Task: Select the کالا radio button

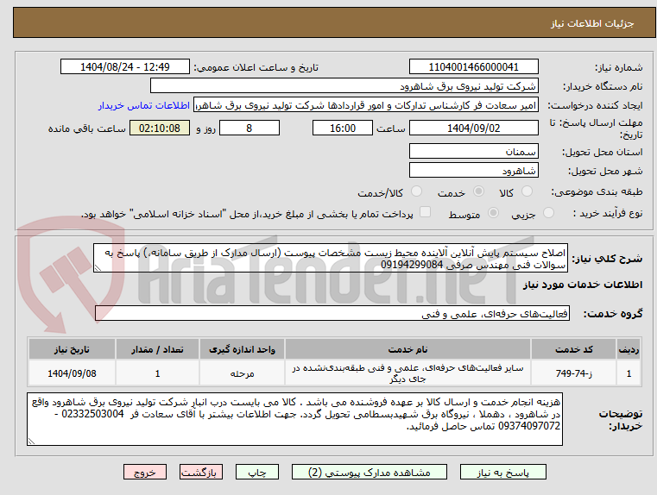Action: pos(527,191)
